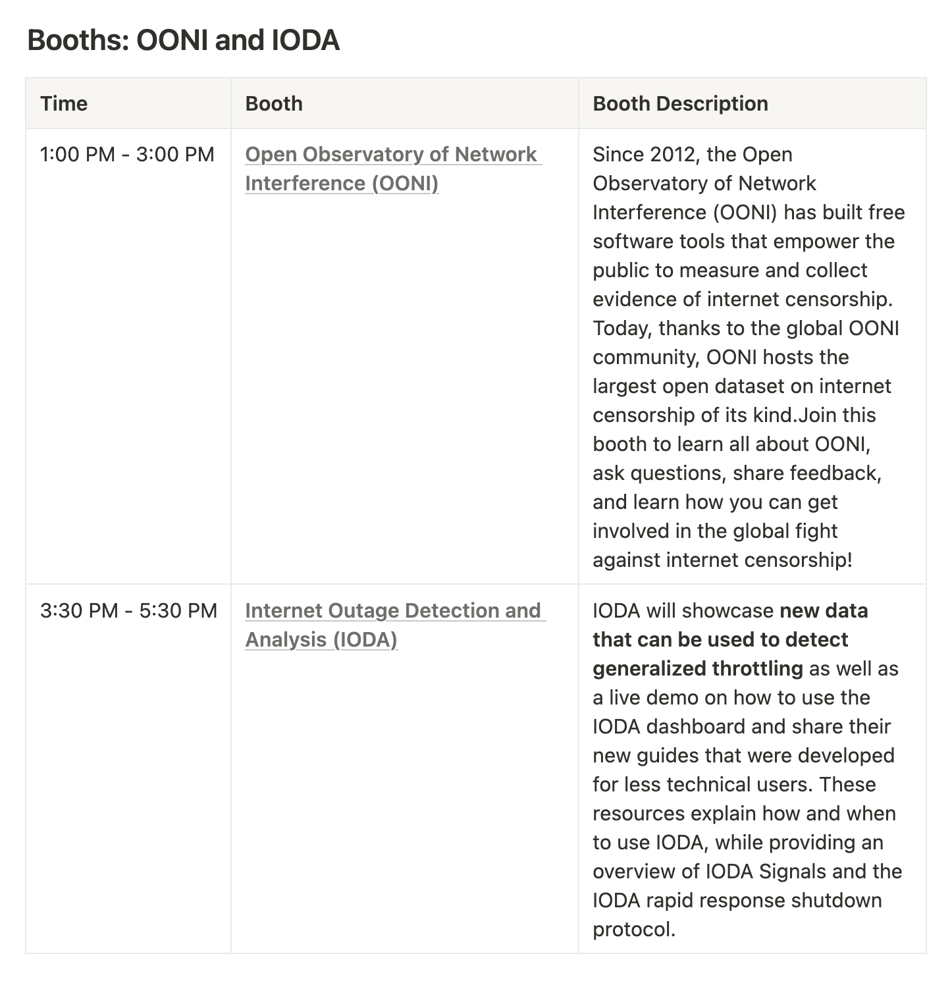Click the phrase against internet censorship!
The image size is (952, 985).
pyautogui.click(x=722, y=560)
